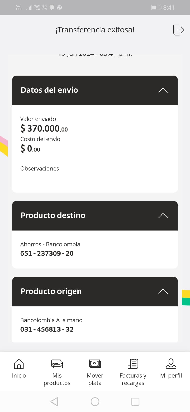
Task: Tap origin account number 031-456813-32
Action: (x=47, y=329)
